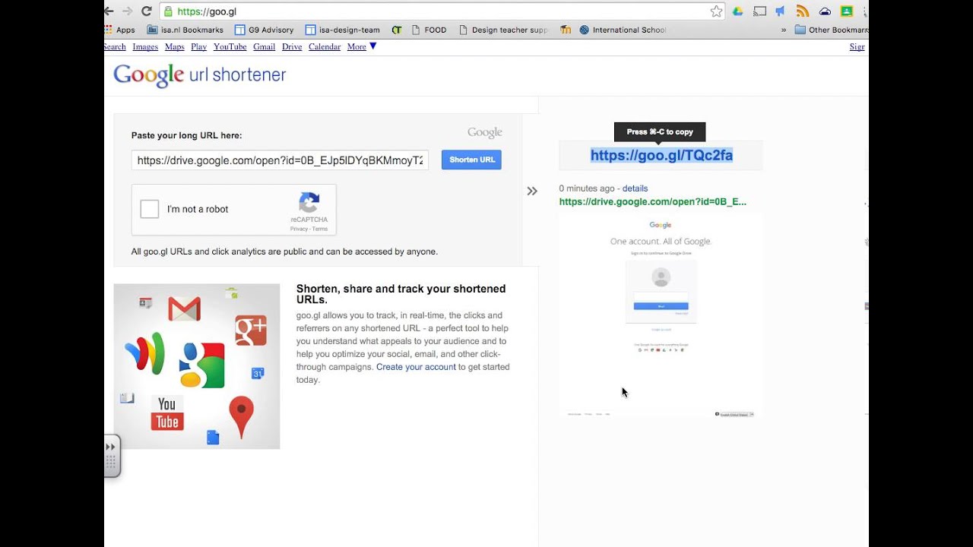Click the green drive.google.com long URL

[653, 201]
